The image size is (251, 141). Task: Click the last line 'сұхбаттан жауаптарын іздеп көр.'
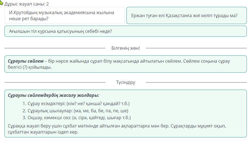(43, 132)
